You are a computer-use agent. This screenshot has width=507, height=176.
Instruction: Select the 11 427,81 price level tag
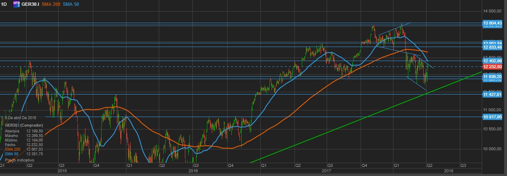492,95
